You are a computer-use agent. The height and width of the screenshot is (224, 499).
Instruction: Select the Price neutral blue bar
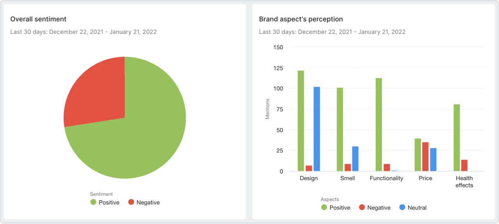click(x=433, y=160)
